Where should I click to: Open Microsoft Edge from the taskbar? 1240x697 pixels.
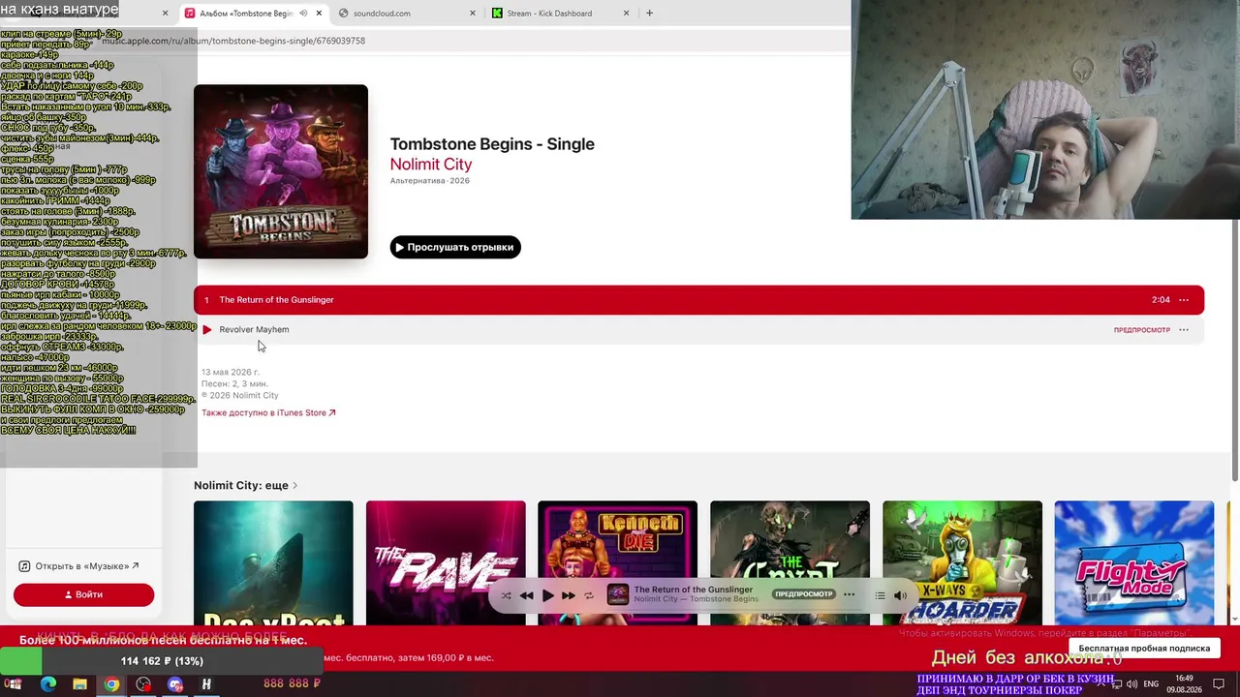coord(48,684)
